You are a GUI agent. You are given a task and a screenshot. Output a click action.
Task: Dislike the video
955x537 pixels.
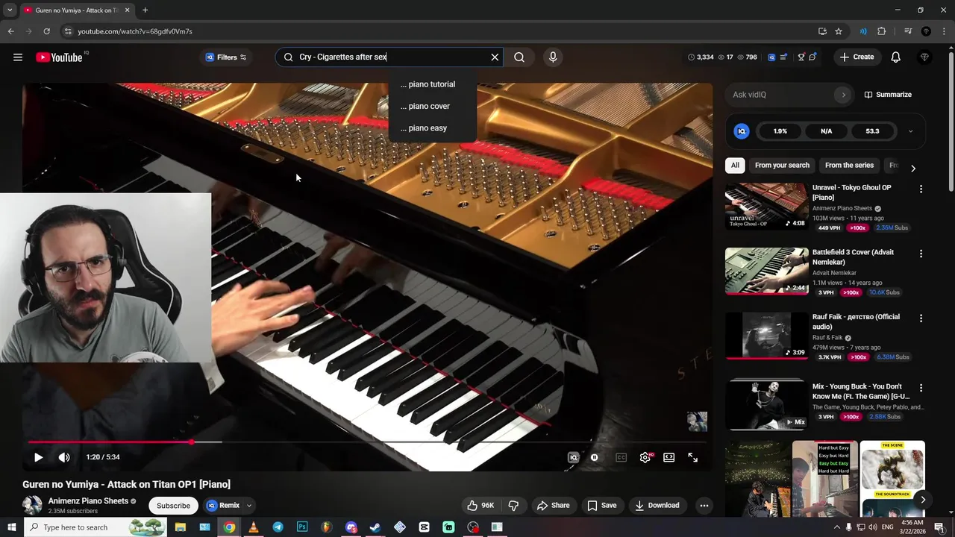point(513,506)
